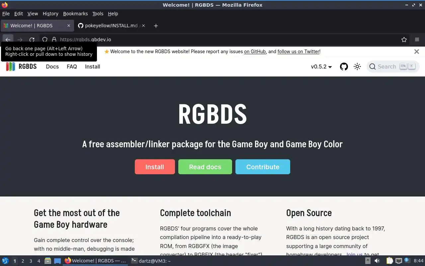Click the 'Complete toolchain' heading
Screen dimensions: 425x266
(x=195, y=213)
